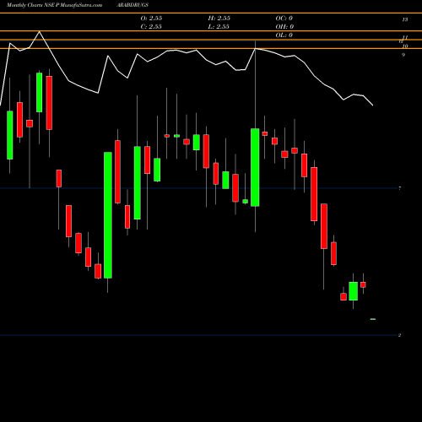422x422 pixels.
Task: Click the 'OC: 0' indicator text
Action: tap(284, 19)
